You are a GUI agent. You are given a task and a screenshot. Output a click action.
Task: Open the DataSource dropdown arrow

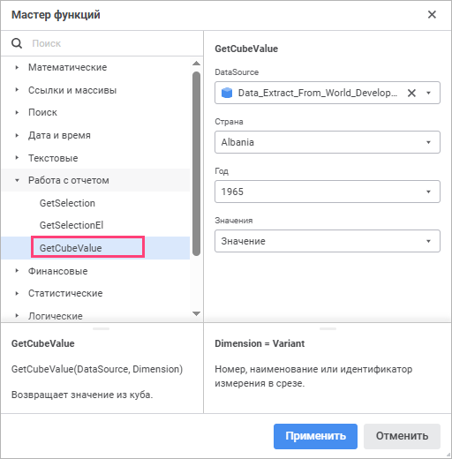[x=428, y=93]
